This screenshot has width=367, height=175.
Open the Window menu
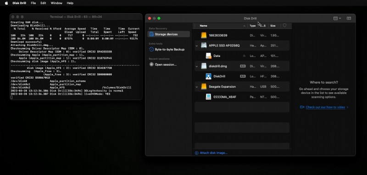[56, 3]
